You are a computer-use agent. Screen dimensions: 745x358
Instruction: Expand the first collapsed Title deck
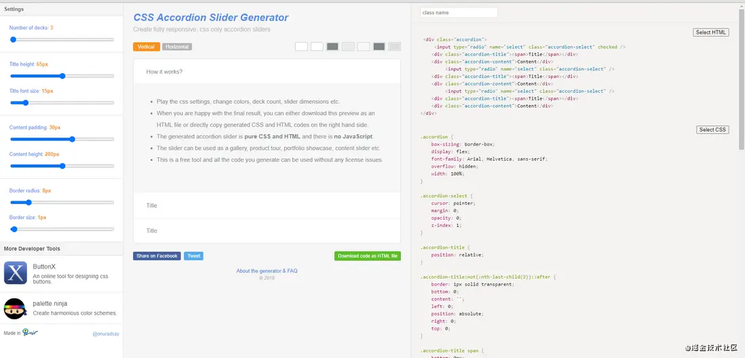267,205
